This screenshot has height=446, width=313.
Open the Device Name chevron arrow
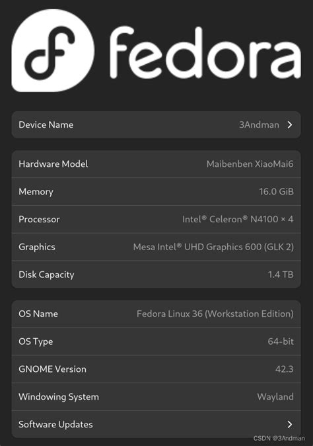tap(290, 125)
